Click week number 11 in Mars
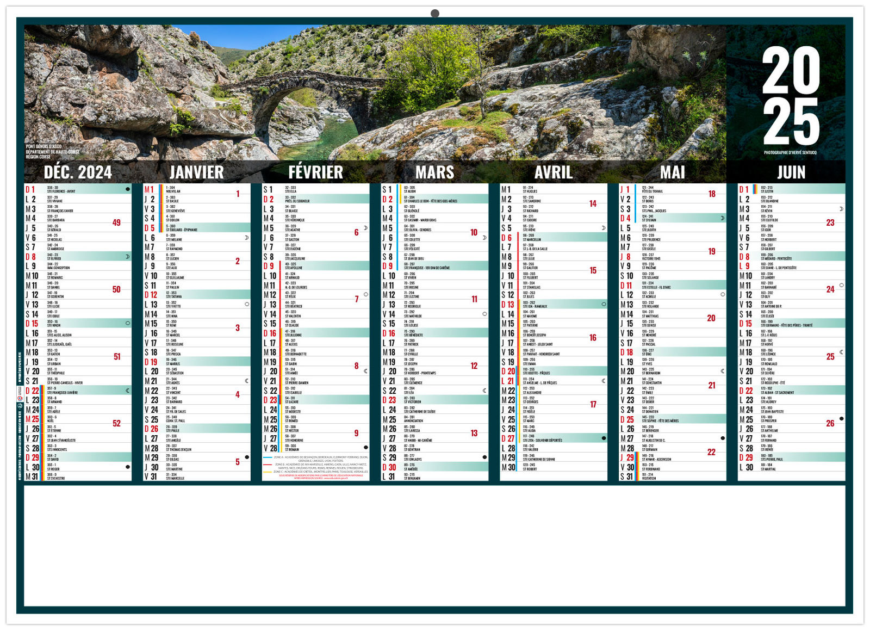The image size is (870, 631). (x=475, y=299)
